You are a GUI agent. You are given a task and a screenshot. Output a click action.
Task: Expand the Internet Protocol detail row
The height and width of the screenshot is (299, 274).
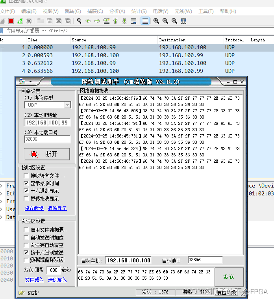(x=1, y=201)
